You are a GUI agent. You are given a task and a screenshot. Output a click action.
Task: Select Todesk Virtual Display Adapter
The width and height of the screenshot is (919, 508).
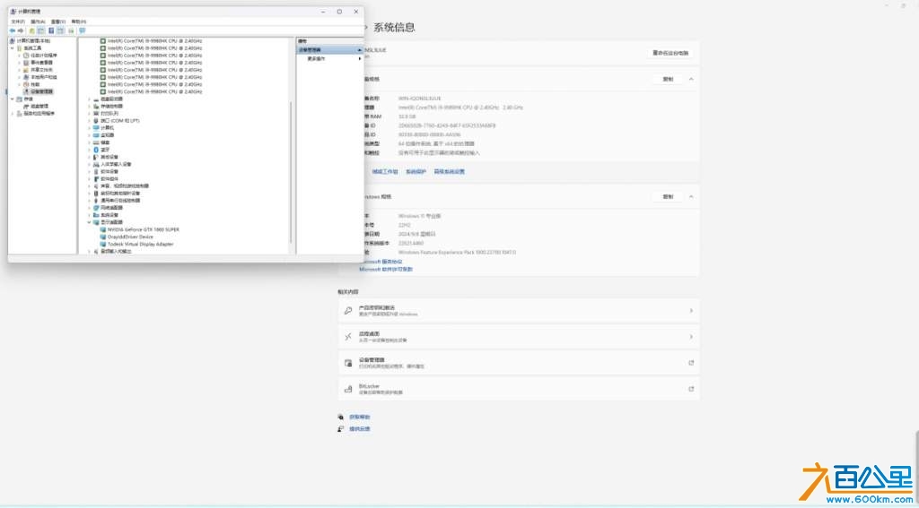(141, 244)
